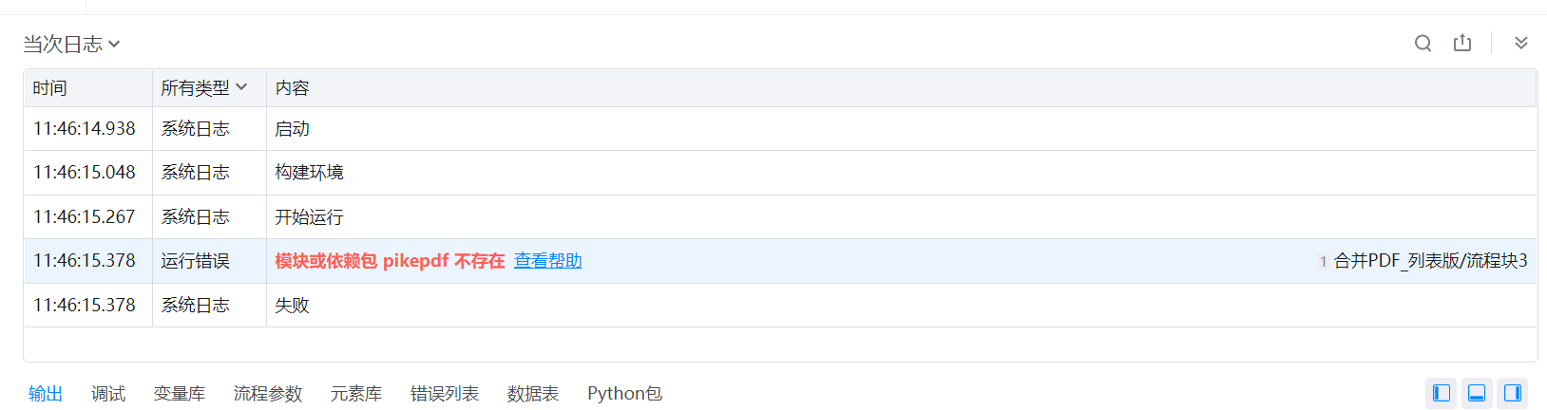Click the export log icon
The height and width of the screenshot is (410, 1547).
pos(1462,44)
